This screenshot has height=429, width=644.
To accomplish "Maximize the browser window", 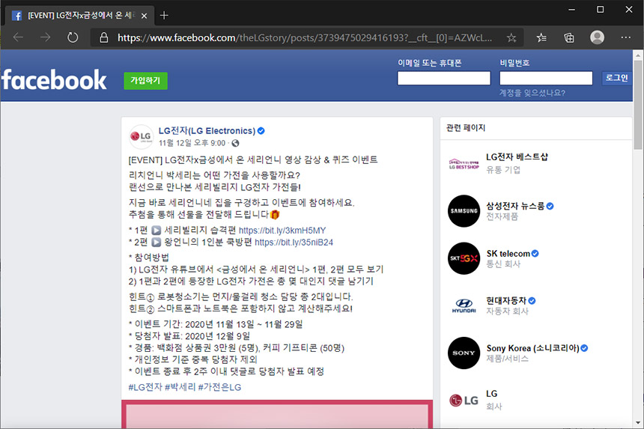I will coord(600,9).
